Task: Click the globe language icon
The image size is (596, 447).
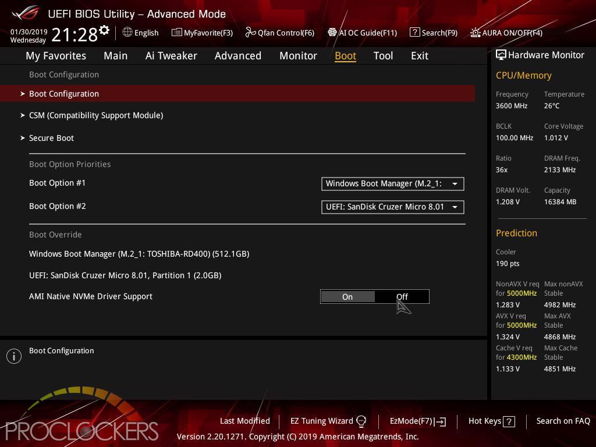Action: point(127,33)
